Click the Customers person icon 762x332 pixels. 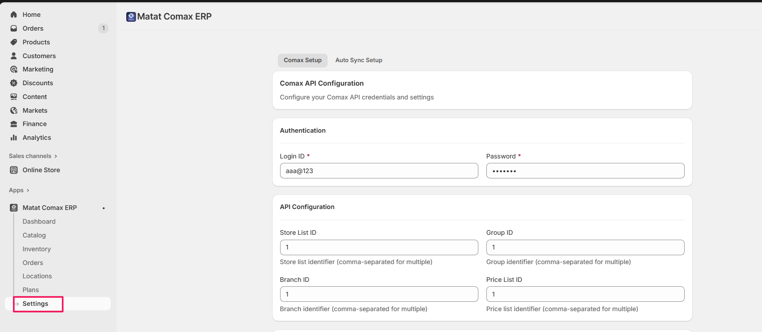(14, 56)
